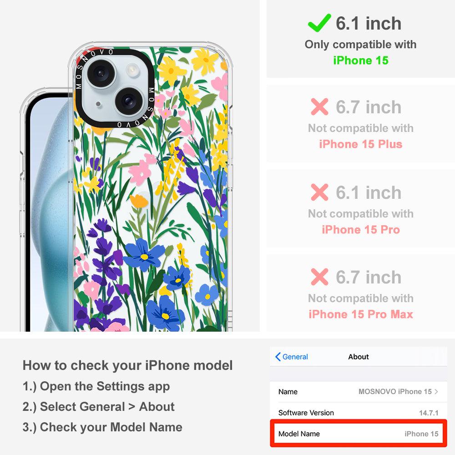Click the red X beside iPhone 15 Pro Max

click(319, 277)
